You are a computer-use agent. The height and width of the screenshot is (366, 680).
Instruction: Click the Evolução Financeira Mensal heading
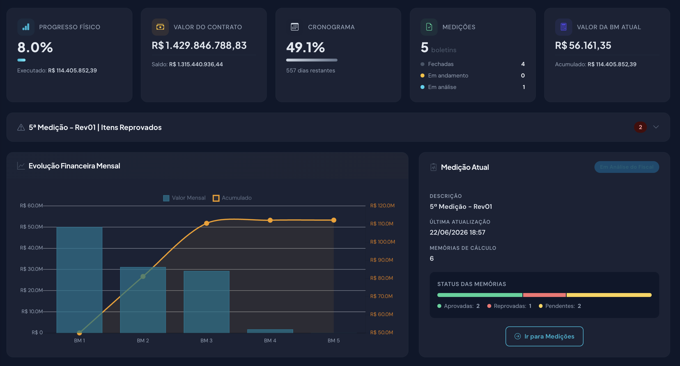(74, 166)
